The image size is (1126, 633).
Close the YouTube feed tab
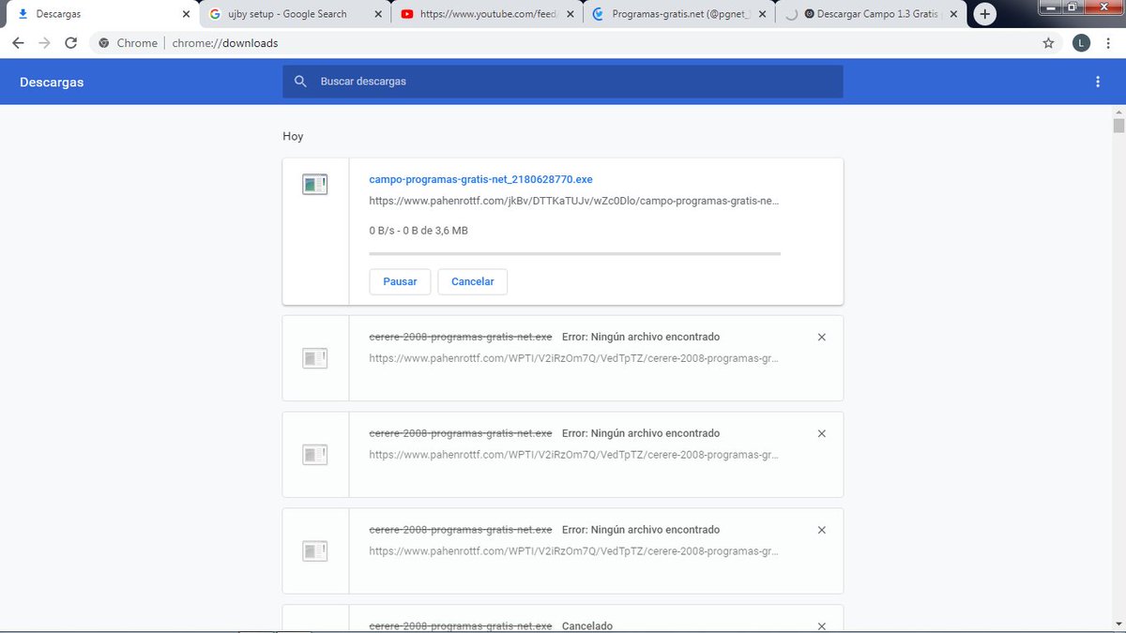(571, 14)
